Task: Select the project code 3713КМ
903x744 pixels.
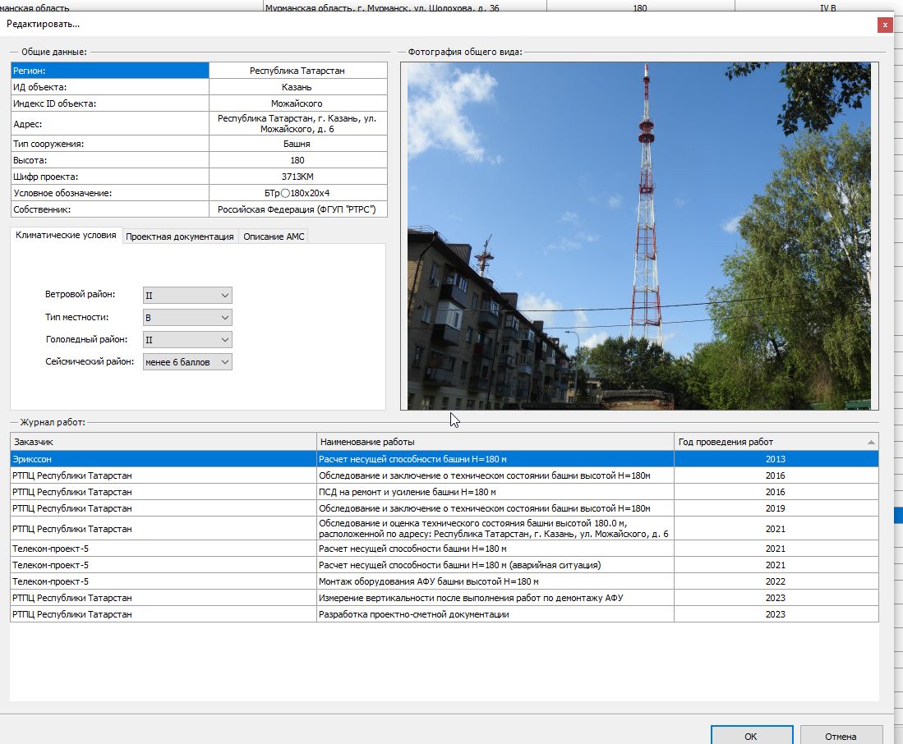Action: coord(297,177)
